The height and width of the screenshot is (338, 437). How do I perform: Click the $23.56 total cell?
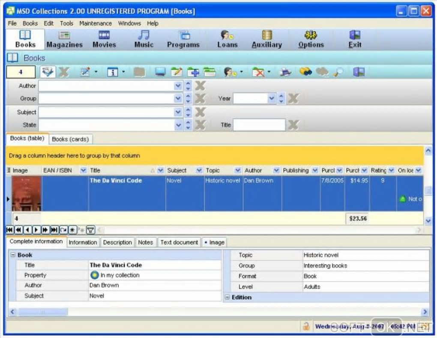[358, 219]
